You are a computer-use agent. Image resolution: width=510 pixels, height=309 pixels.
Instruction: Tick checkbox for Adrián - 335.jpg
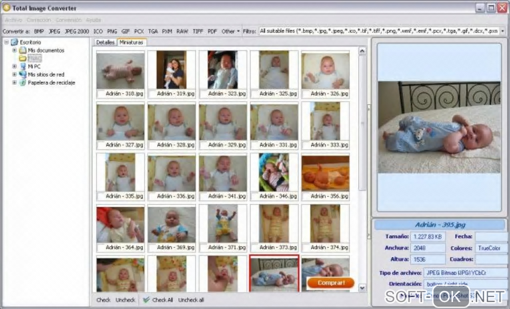[101, 196]
